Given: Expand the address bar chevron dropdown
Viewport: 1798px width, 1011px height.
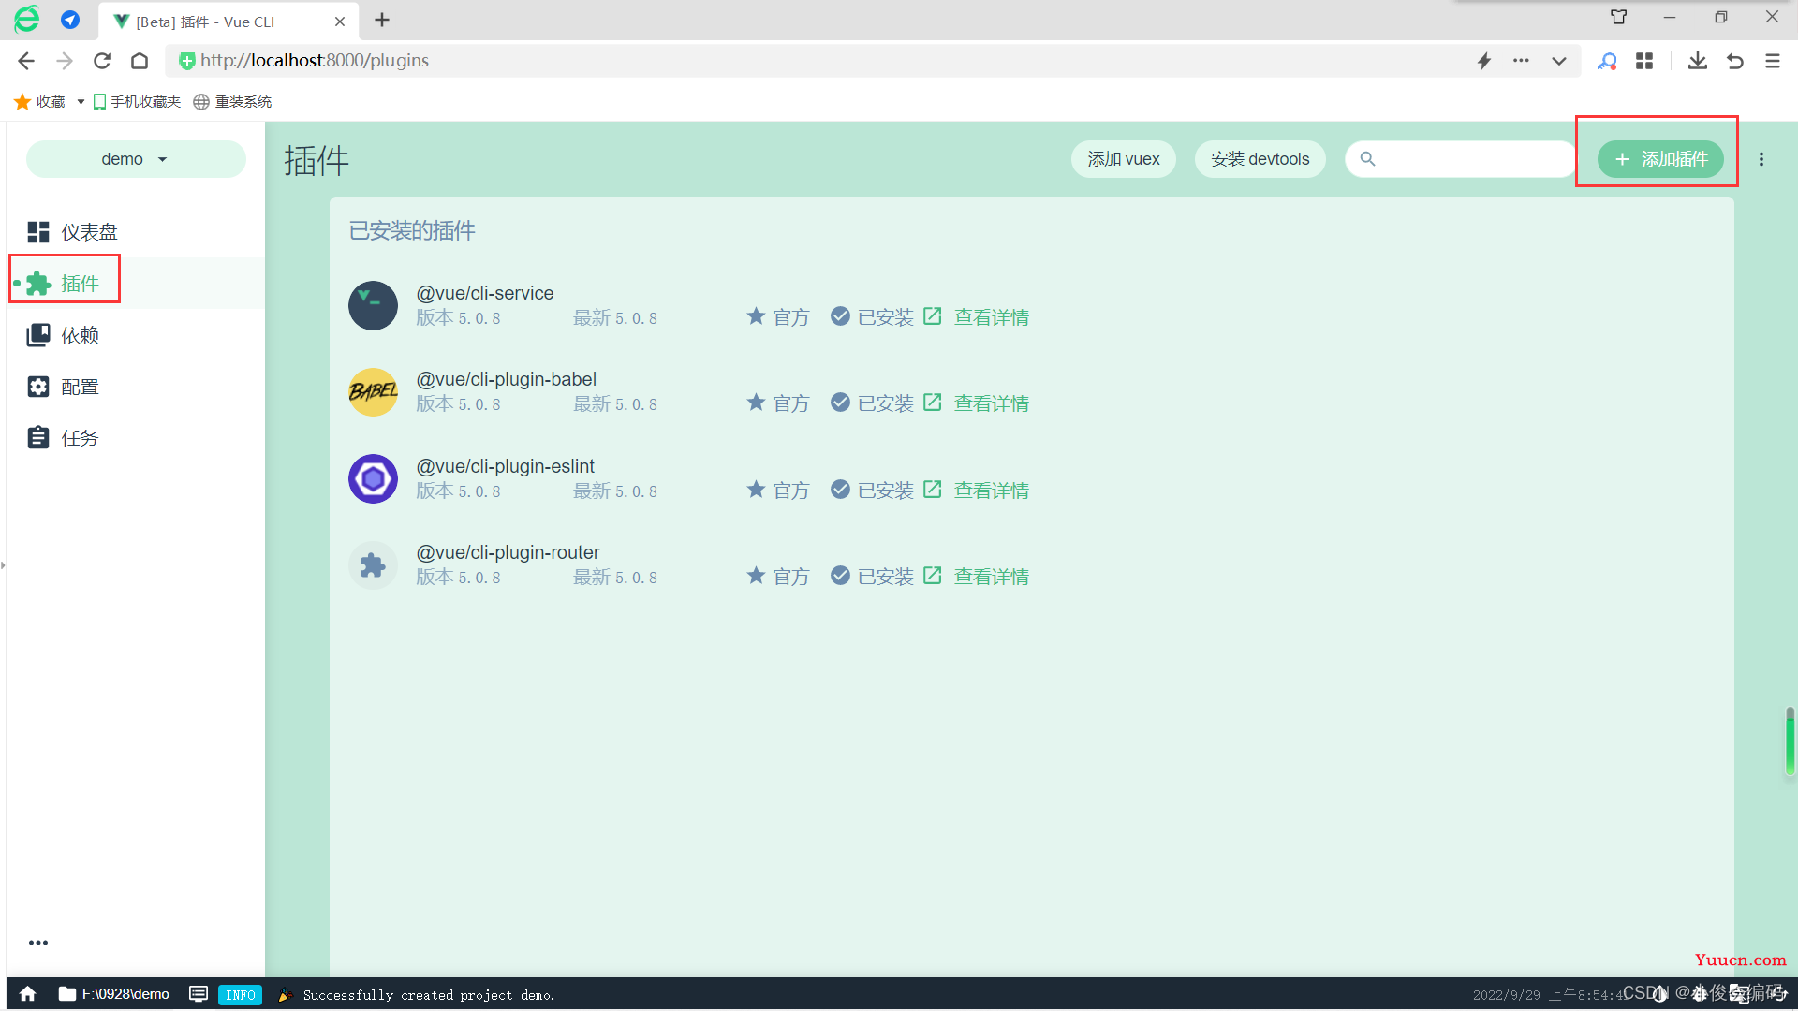Looking at the screenshot, I should click(1559, 61).
